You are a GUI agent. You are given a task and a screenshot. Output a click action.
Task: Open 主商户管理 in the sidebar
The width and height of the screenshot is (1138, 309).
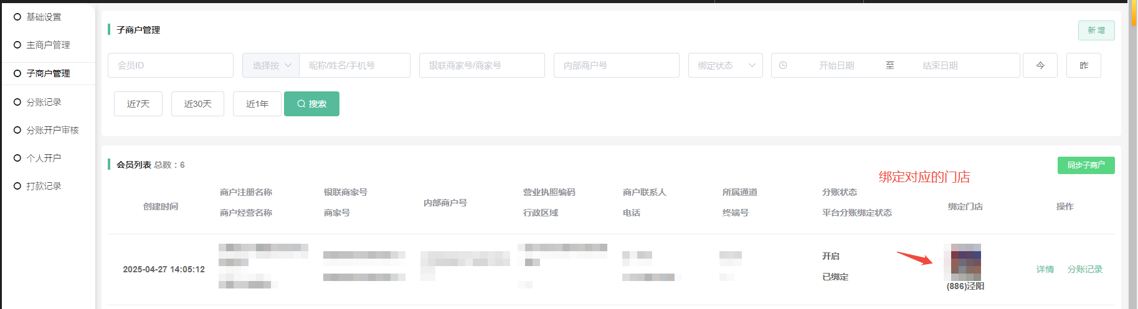48,45
